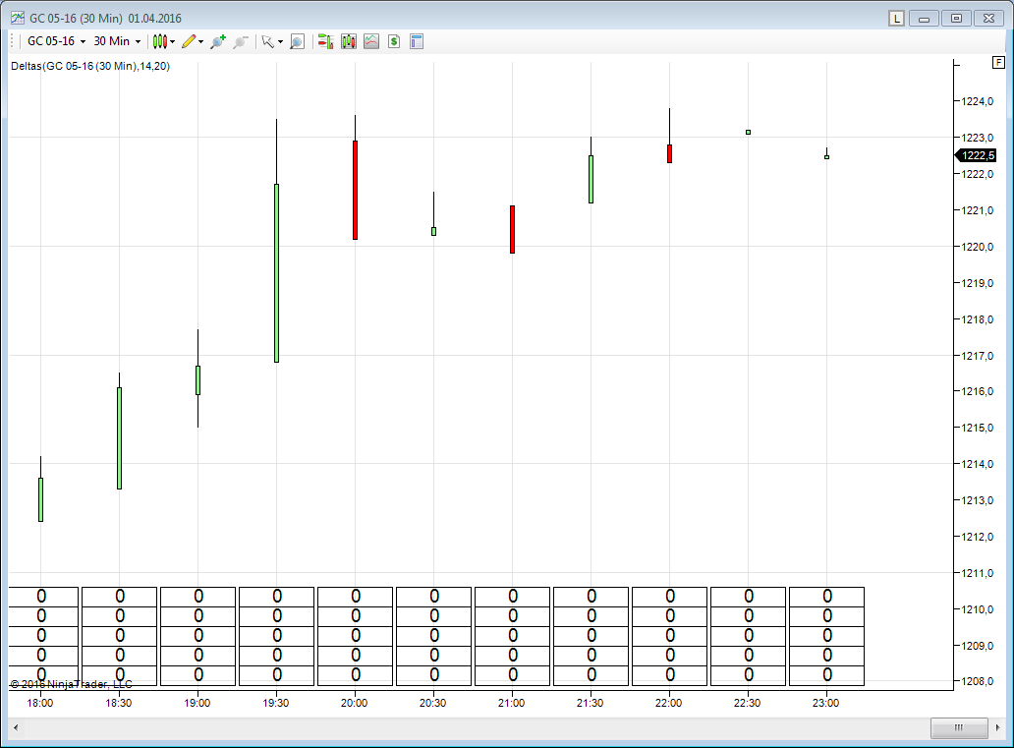This screenshot has height=748, width=1014.
Task: Select the pencil drawing tools icon
Action: pos(189,41)
